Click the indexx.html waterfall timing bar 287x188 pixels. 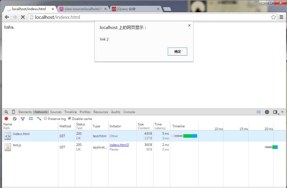click(x=184, y=136)
